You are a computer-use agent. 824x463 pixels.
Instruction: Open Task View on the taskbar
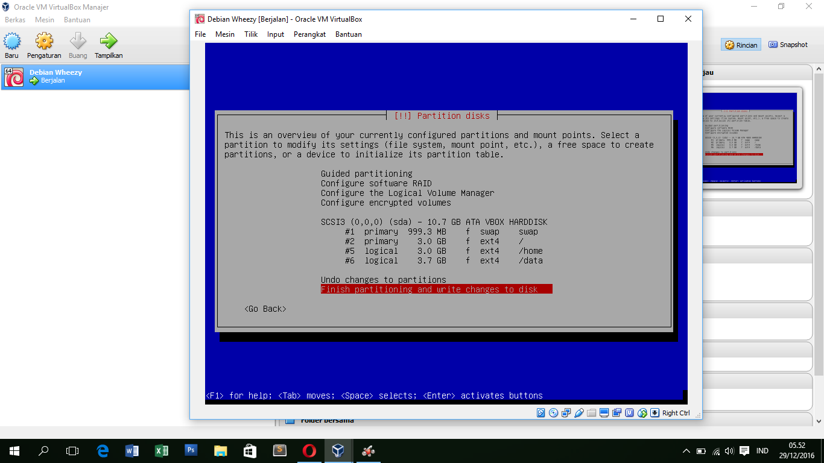72,450
